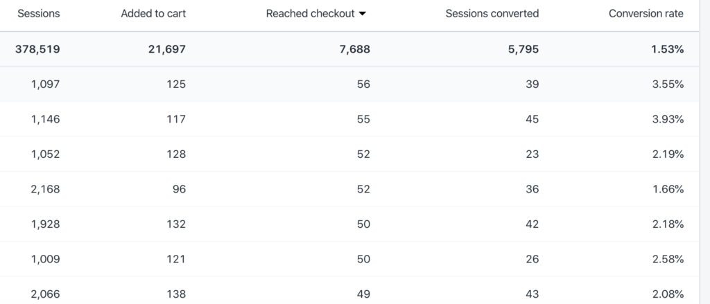Image resolution: width=710 pixels, height=304 pixels.
Task: Click the sort arrow beside Reached checkout
Action: [362, 14]
